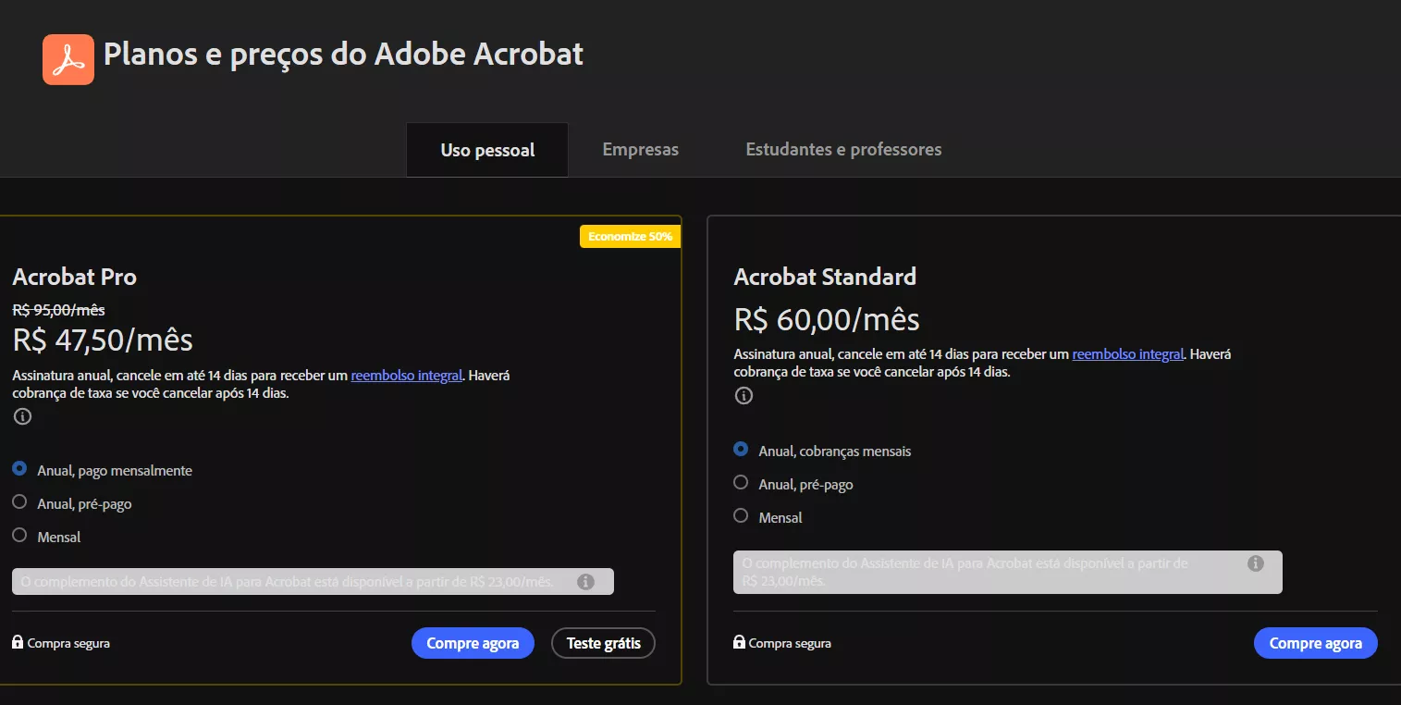Screen dimensions: 1401x705
Task: Click the Adobe Acrobat logo icon
Action: coord(68,59)
